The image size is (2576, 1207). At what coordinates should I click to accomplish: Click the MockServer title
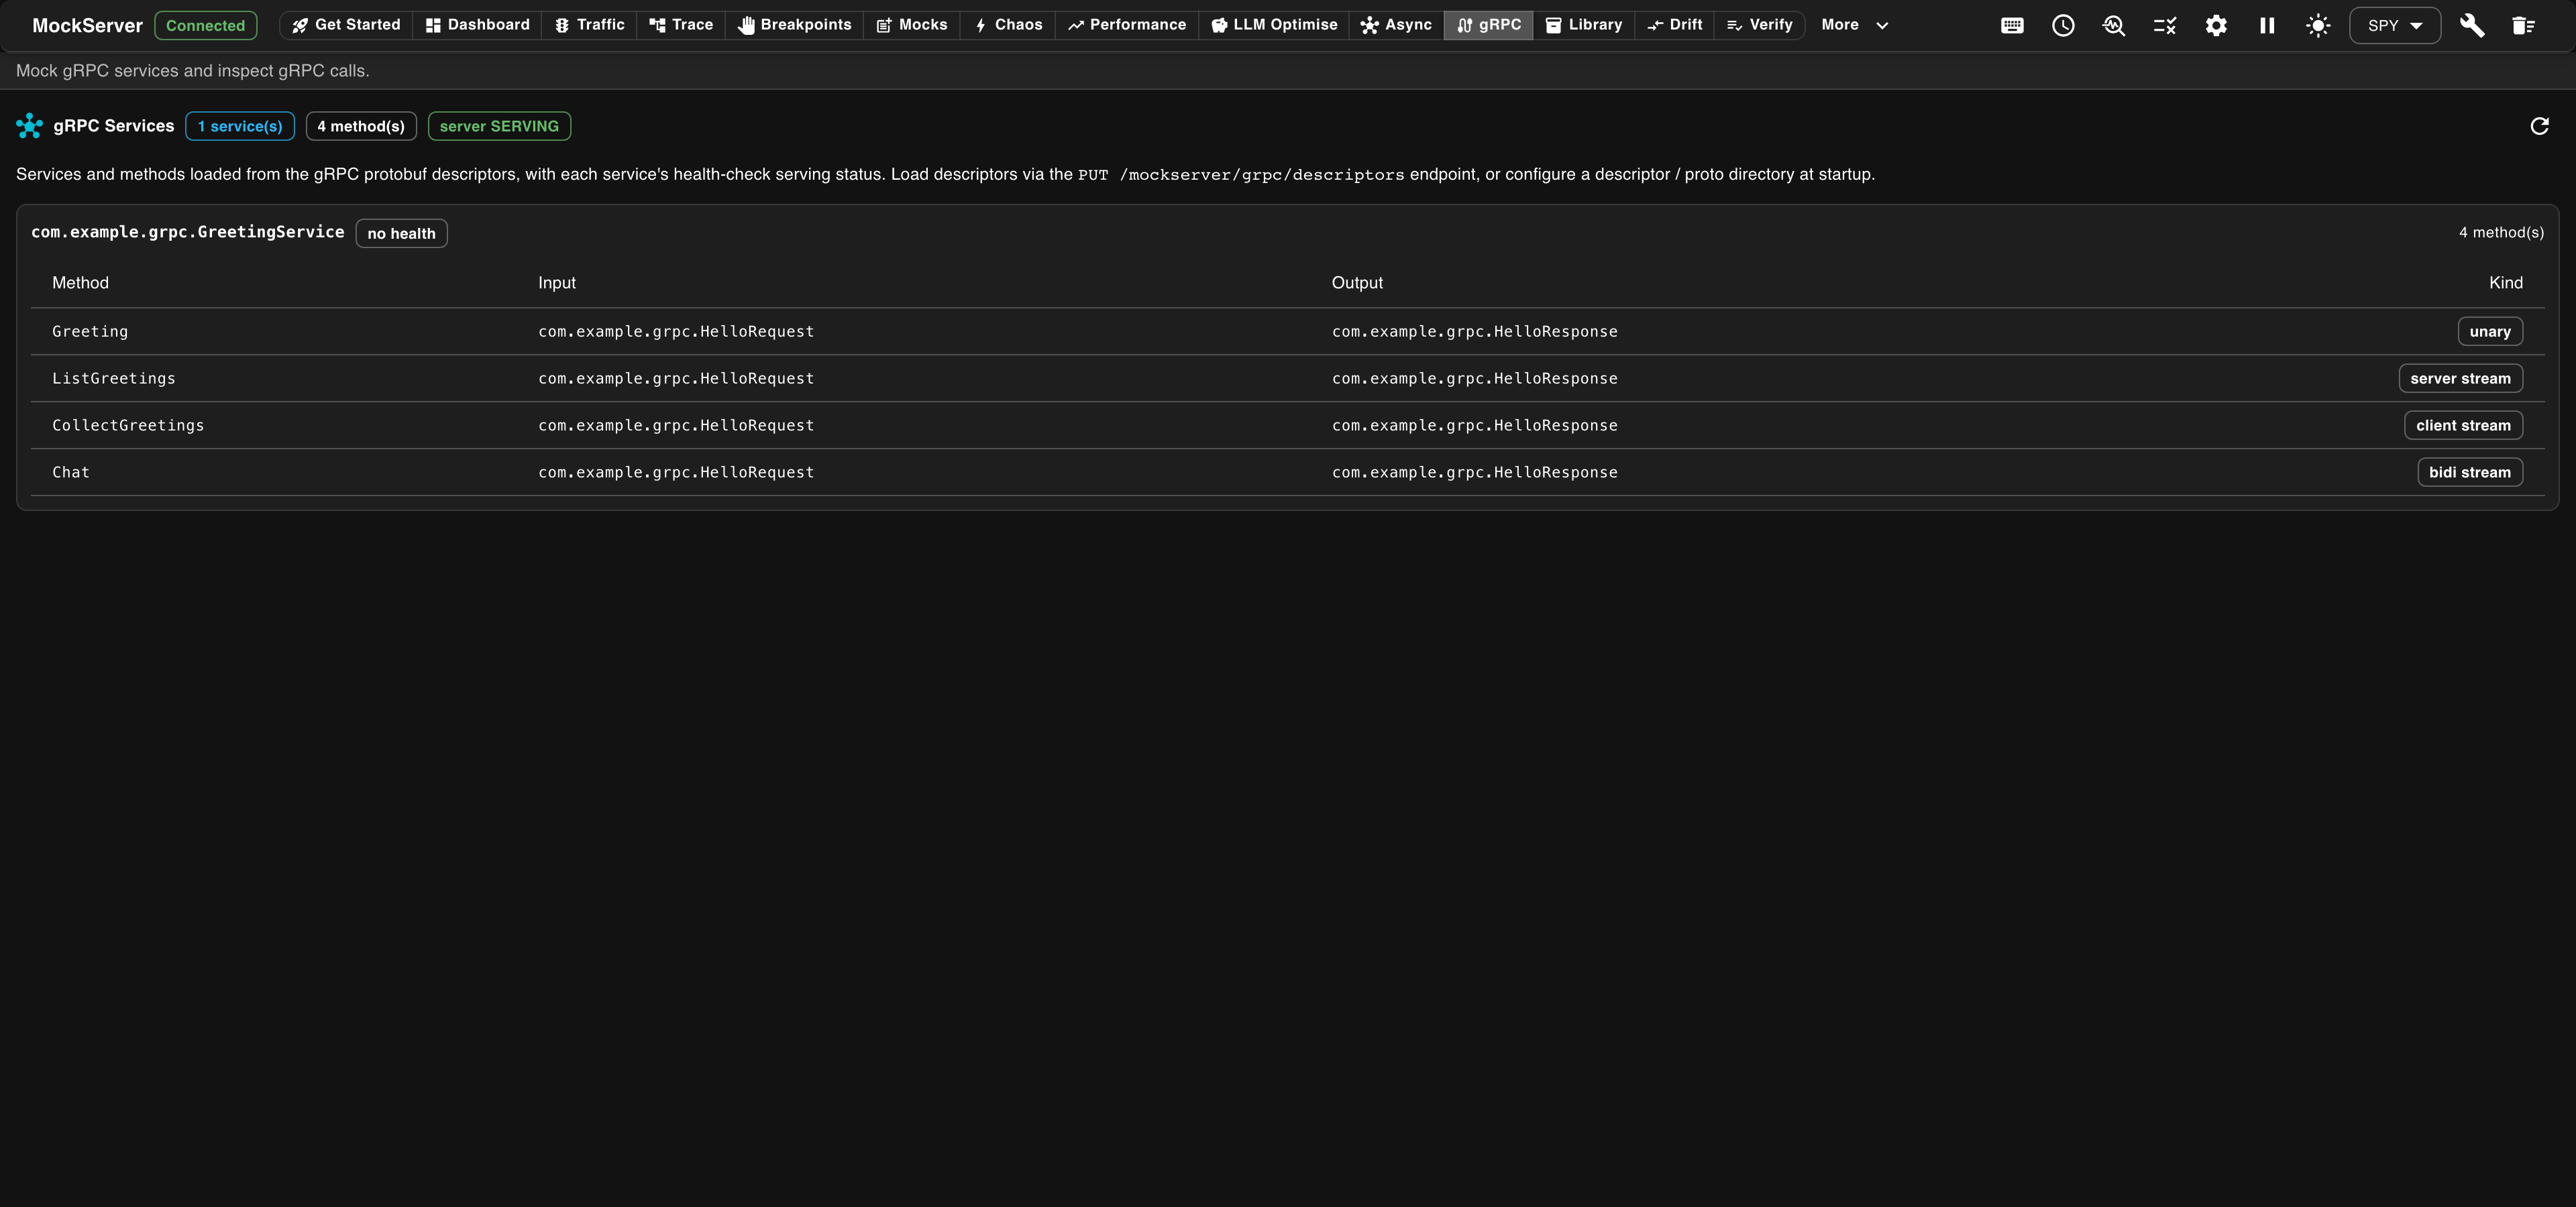(87, 26)
